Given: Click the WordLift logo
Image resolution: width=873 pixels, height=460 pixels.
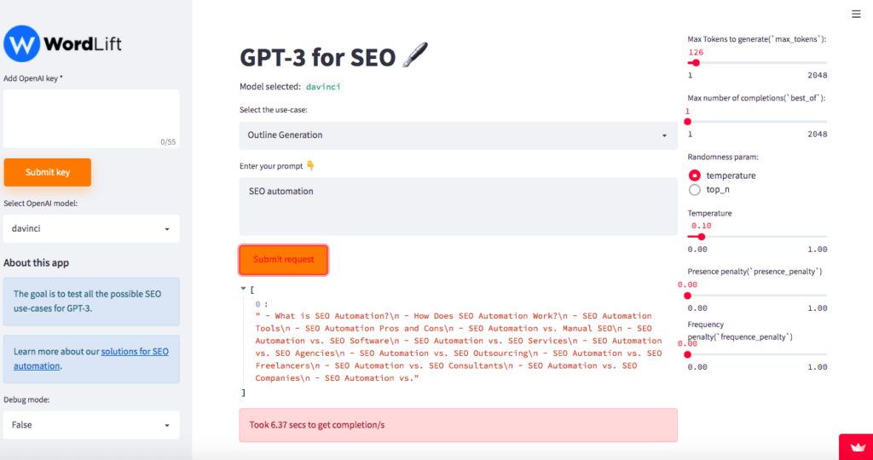Looking at the screenshot, I should [x=62, y=43].
